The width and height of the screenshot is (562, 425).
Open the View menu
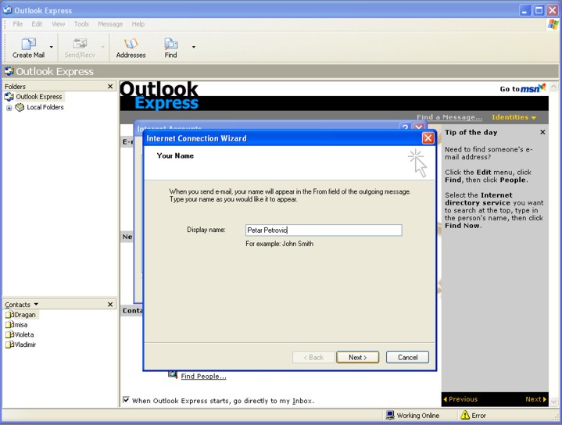(x=58, y=24)
